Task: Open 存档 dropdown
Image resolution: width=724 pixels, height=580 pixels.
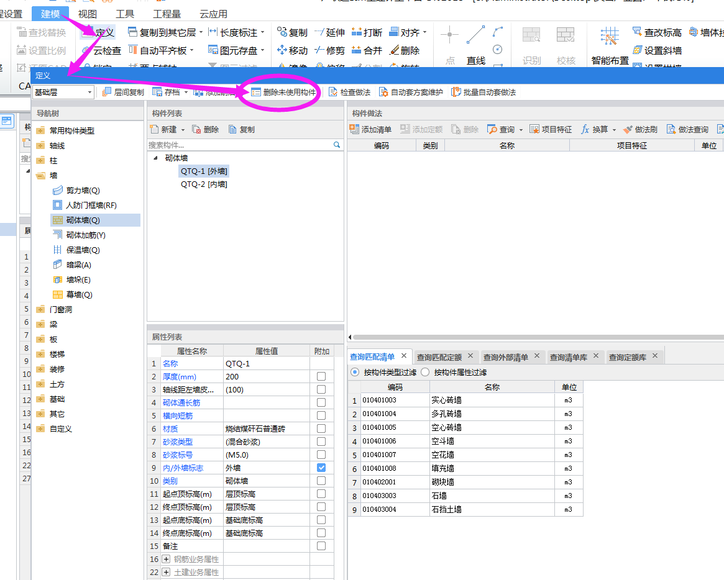Action: point(186,93)
